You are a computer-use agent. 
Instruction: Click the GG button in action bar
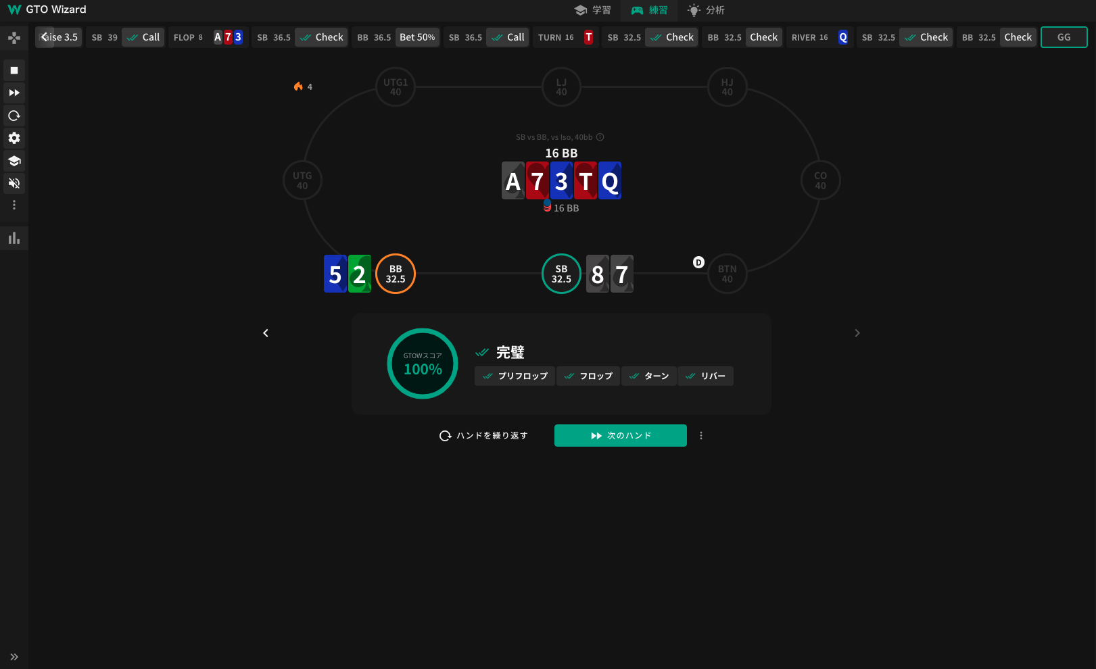[x=1064, y=37]
